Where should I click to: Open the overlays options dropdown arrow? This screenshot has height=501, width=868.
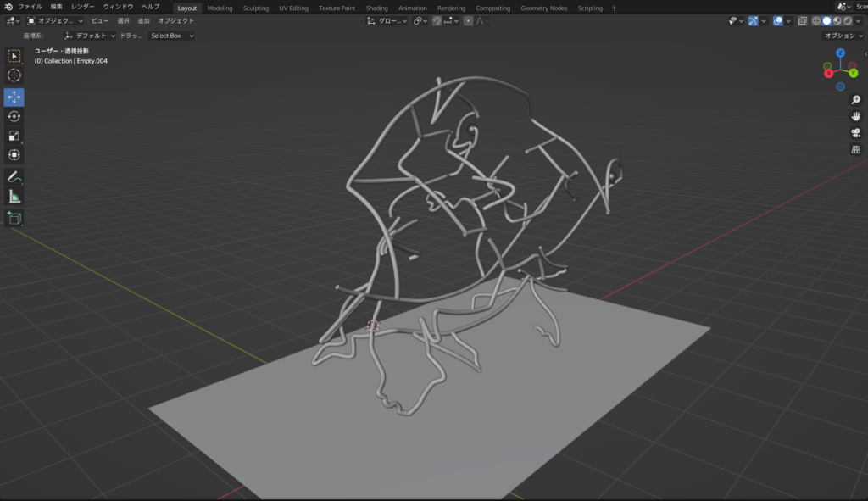tap(788, 21)
